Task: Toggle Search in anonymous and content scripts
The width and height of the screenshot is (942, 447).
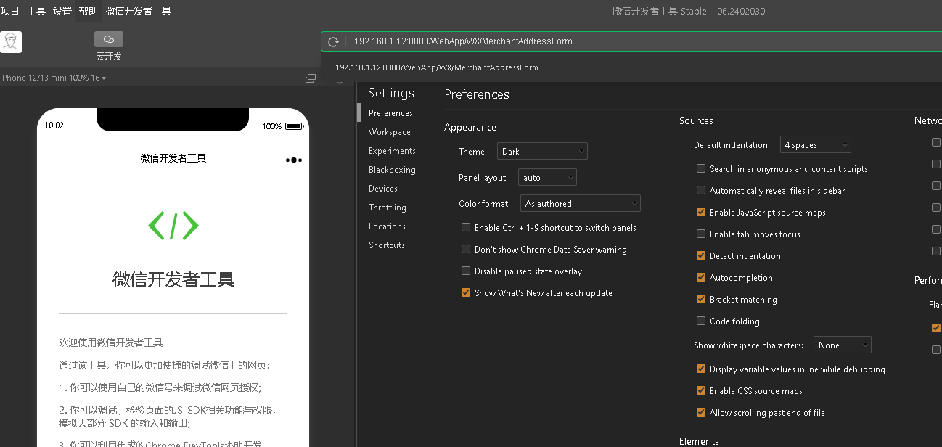Action: [x=701, y=168]
